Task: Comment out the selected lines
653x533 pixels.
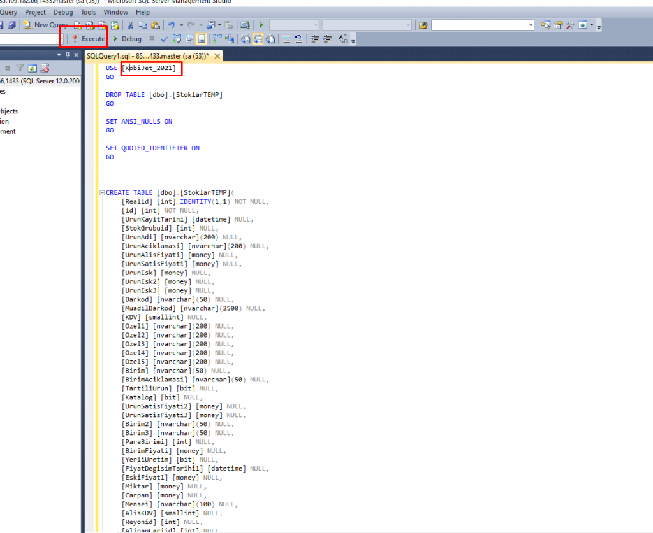Action: coord(286,39)
